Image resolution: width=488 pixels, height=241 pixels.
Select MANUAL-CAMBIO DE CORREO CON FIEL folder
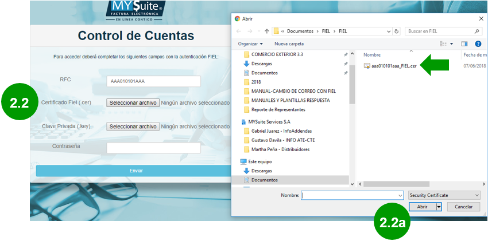293,91
